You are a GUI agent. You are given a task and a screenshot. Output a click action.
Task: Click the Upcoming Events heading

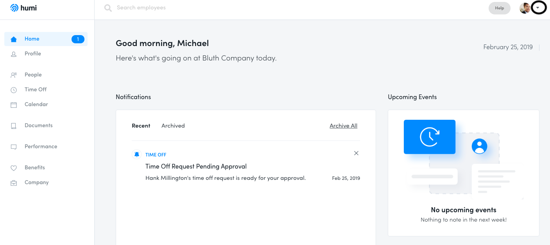pyautogui.click(x=412, y=97)
